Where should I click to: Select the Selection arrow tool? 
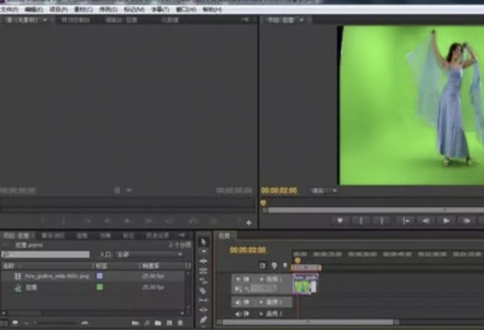pyautogui.click(x=203, y=242)
